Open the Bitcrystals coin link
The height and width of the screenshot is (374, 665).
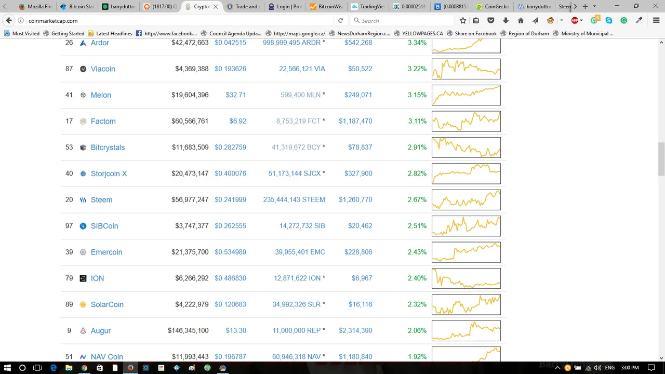pos(108,148)
